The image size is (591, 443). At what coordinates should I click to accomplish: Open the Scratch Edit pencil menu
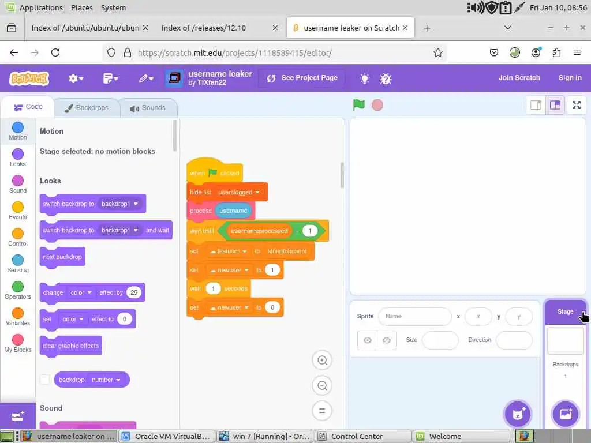click(x=146, y=78)
